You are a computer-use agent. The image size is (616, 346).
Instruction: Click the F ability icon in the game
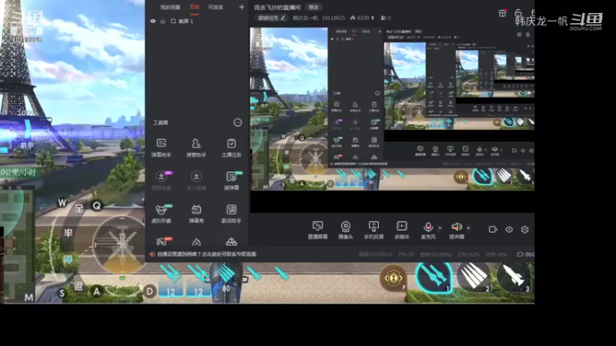[393, 278]
